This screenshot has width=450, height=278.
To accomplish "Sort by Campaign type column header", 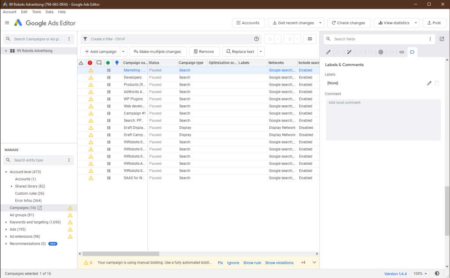I will click(191, 63).
